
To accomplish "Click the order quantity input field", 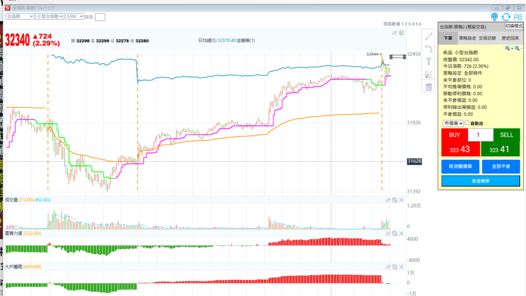I will [x=480, y=135].
